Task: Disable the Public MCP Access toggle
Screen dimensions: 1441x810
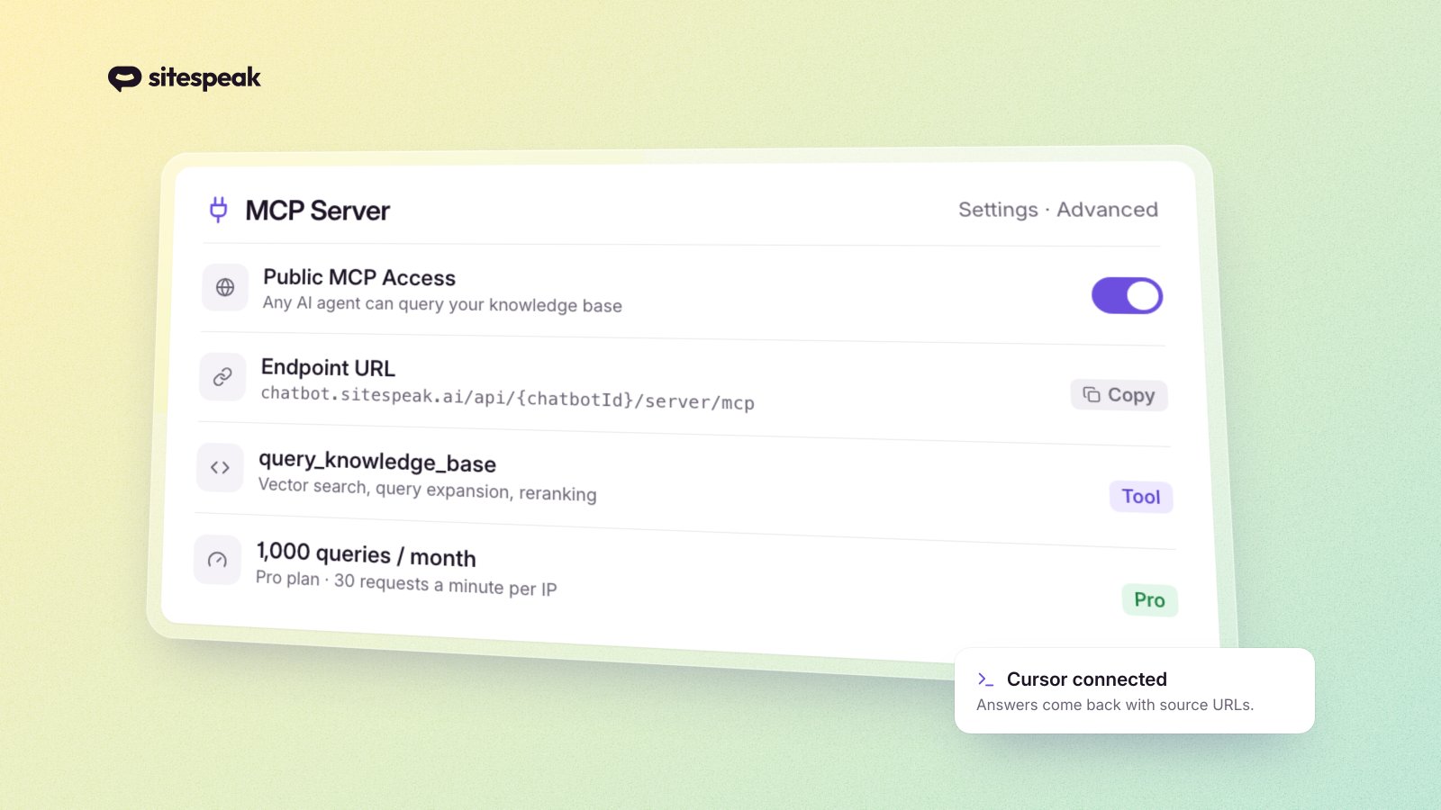Action: (1127, 295)
